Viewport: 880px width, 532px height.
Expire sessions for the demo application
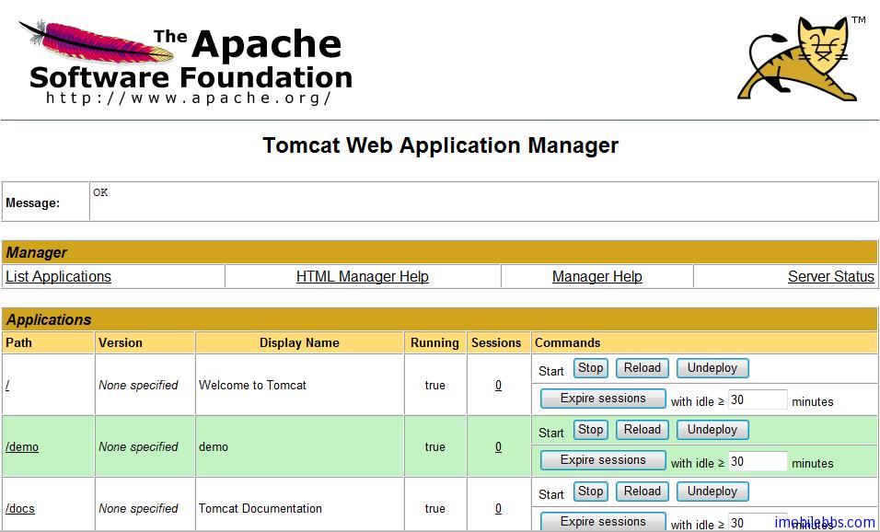coord(603,460)
